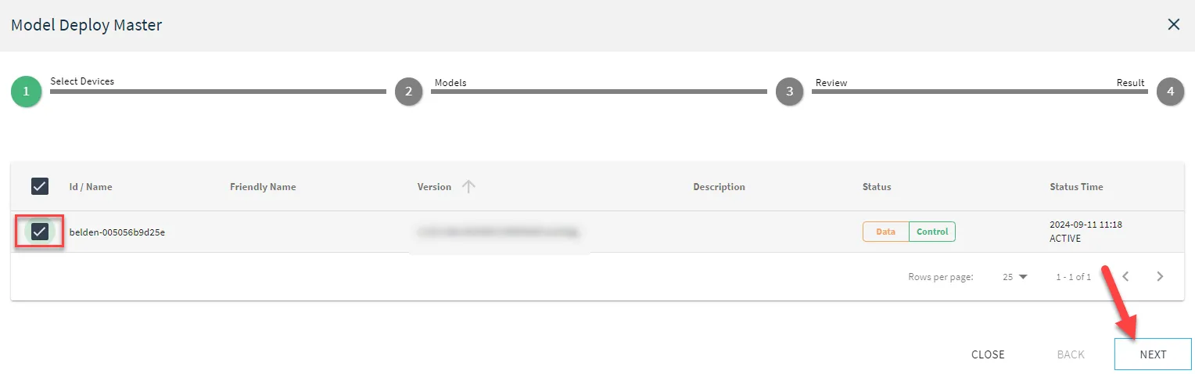Click the Control status badge
The width and height of the screenshot is (1195, 374).
pos(932,232)
